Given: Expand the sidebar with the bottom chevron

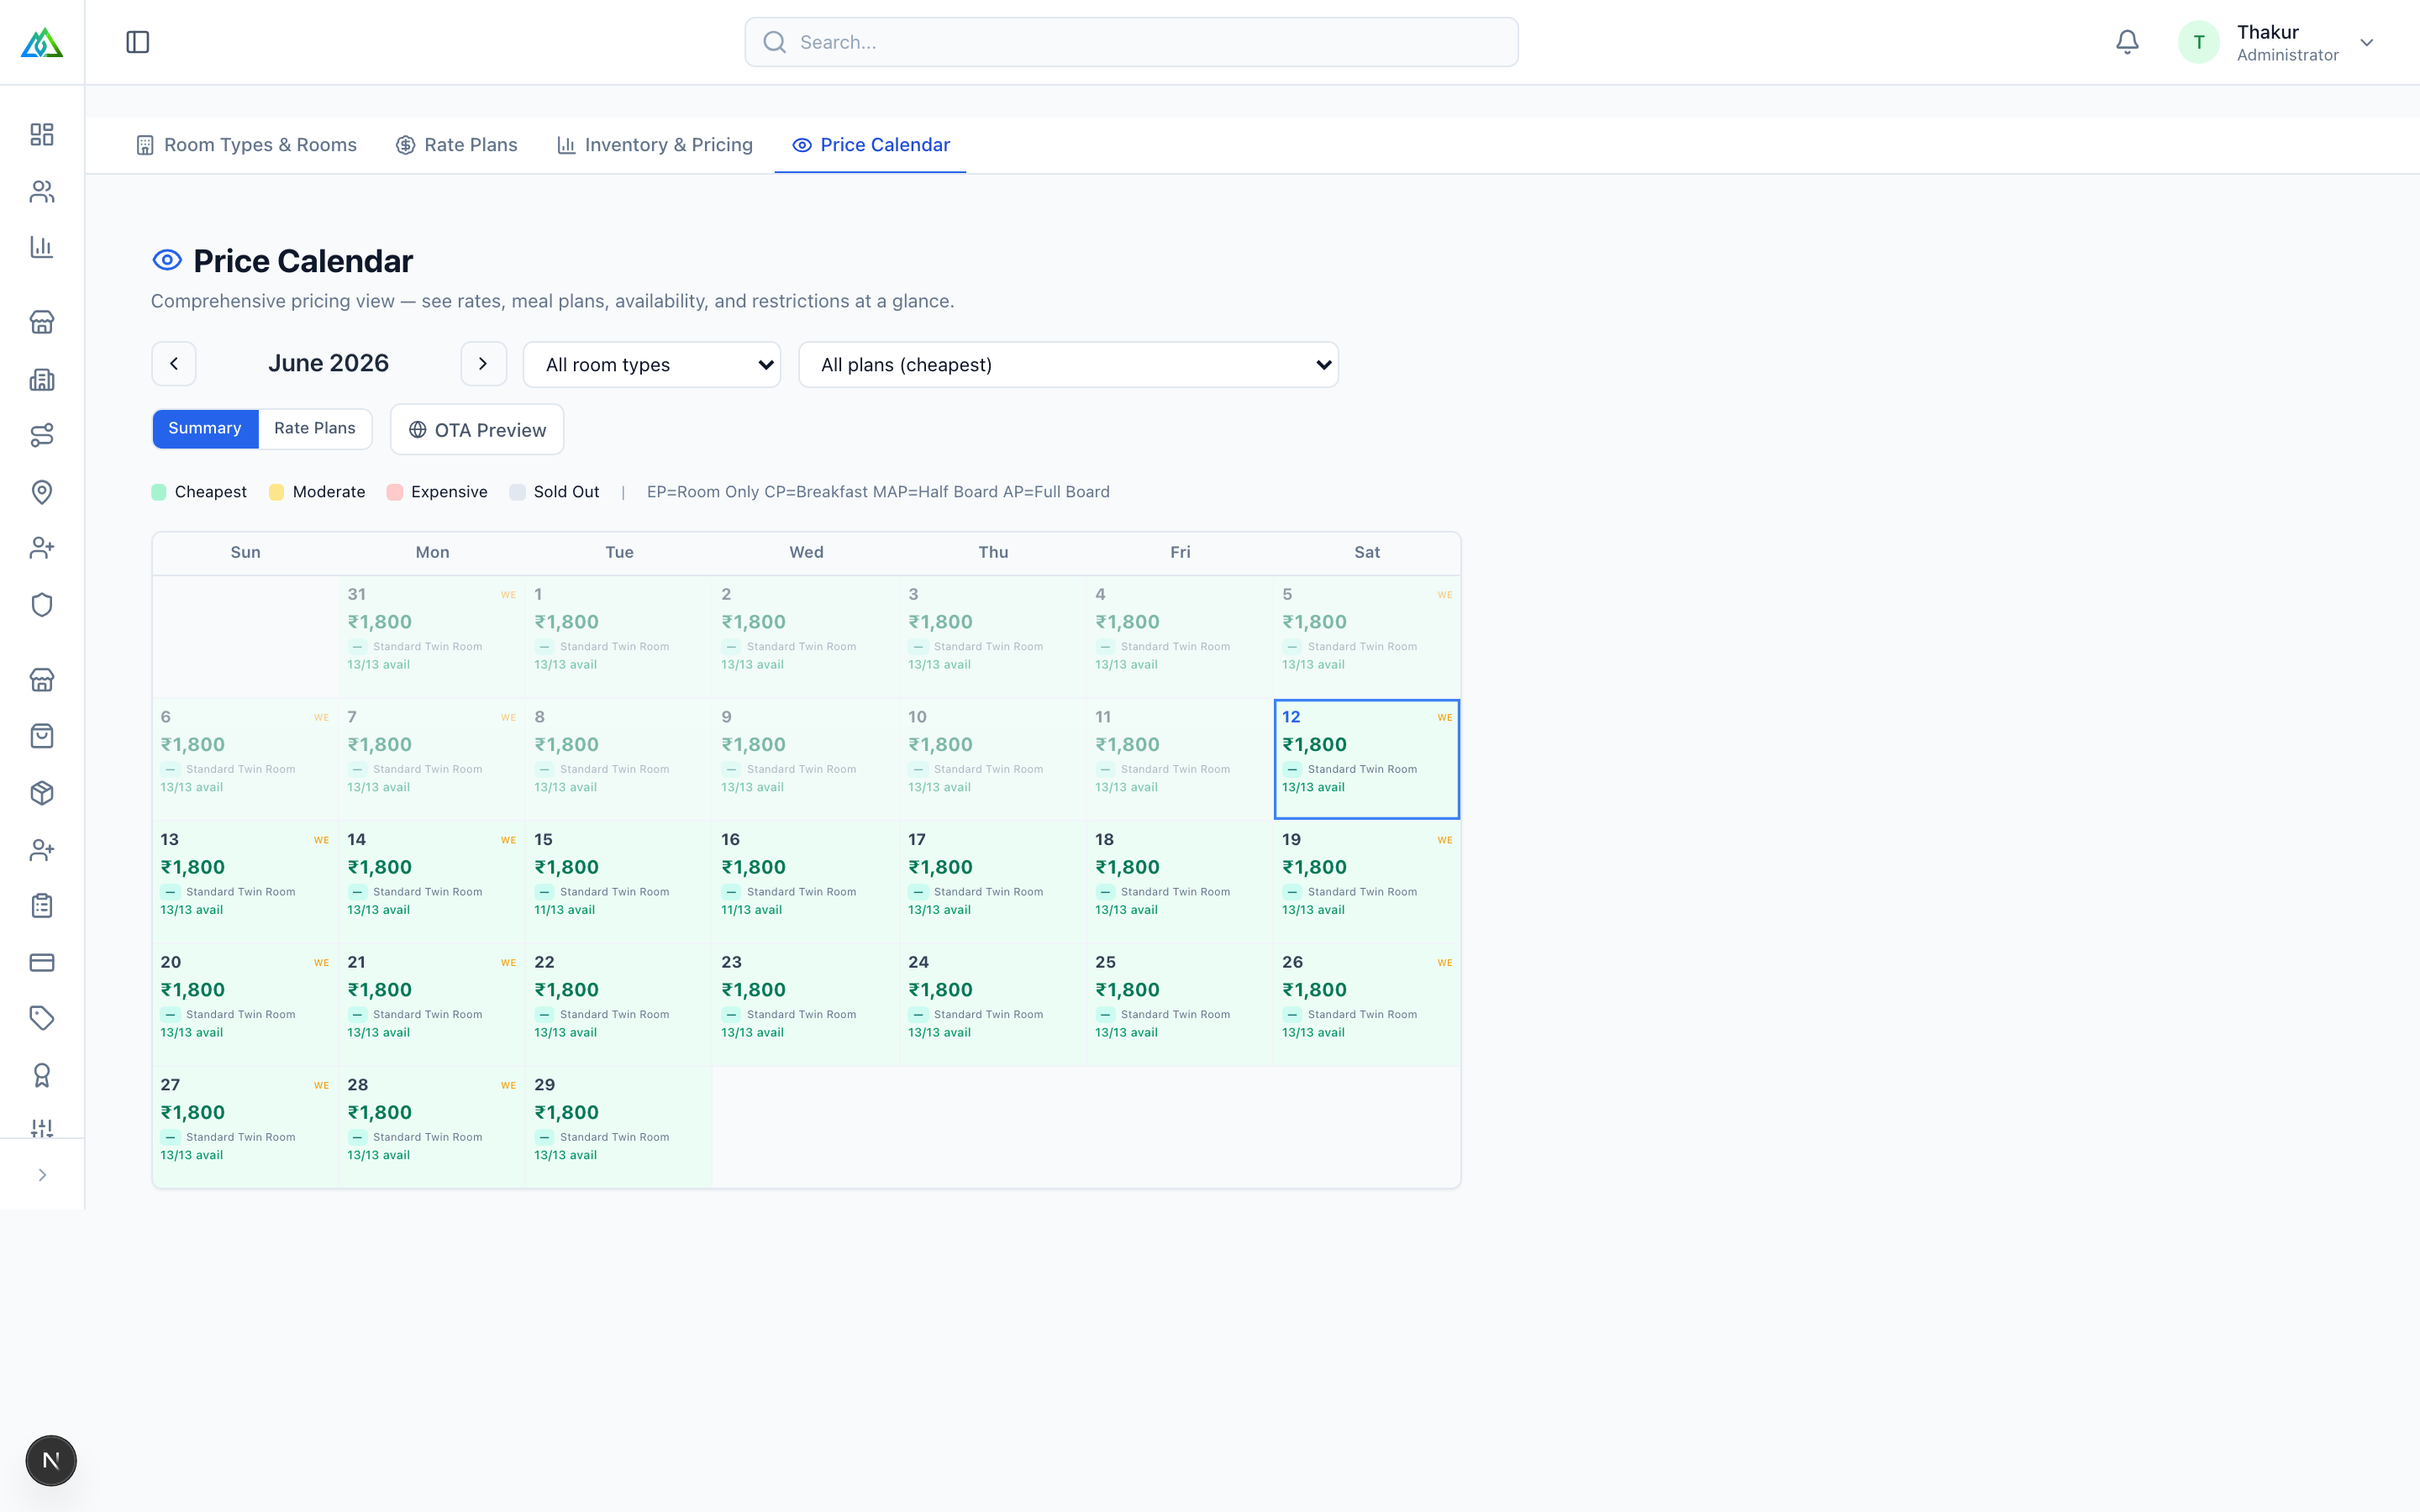Looking at the screenshot, I should point(42,1175).
